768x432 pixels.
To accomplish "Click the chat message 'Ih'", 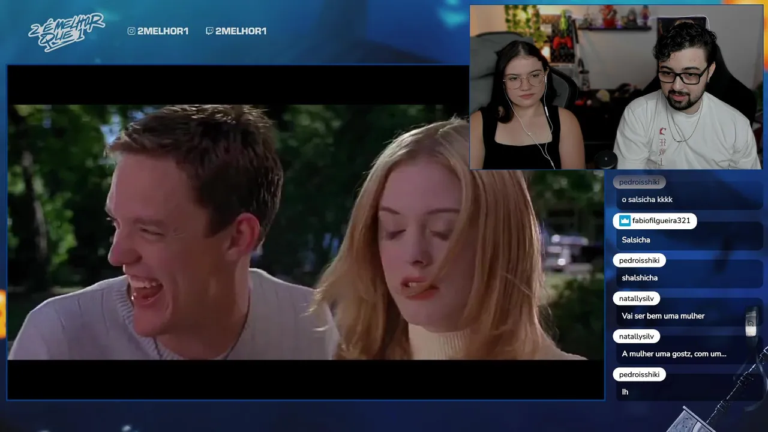I will (x=625, y=392).
